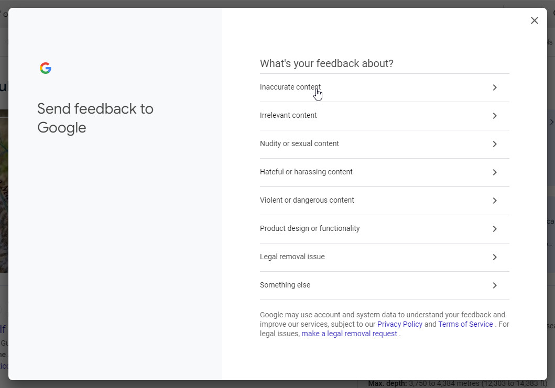Close the feedback dialog with X
The width and height of the screenshot is (555, 388).
coord(534,20)
